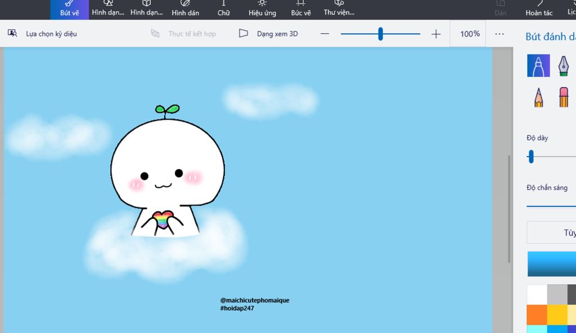Click the canvas vertical scrollbar
This screenshot has height=333, width=576.
(x=508, y=209)
